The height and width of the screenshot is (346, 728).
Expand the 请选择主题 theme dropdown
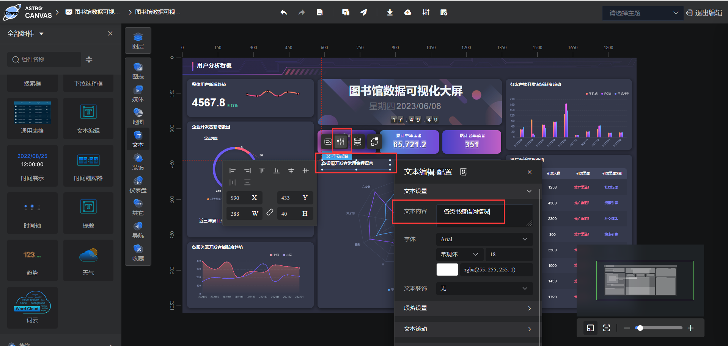point(642,13)
